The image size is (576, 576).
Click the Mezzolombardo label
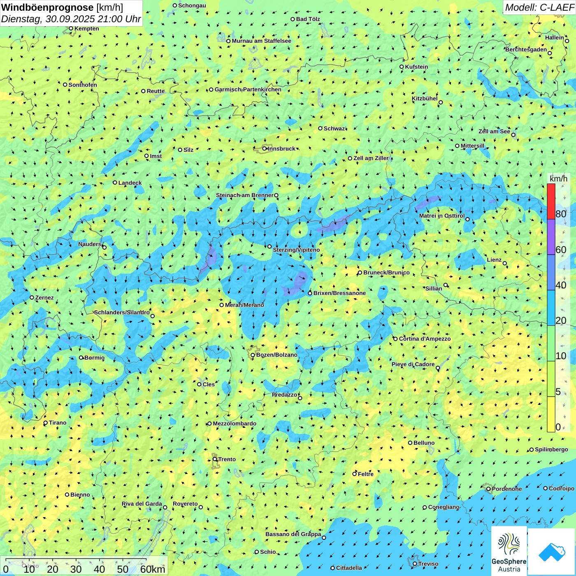click(235, 423)
